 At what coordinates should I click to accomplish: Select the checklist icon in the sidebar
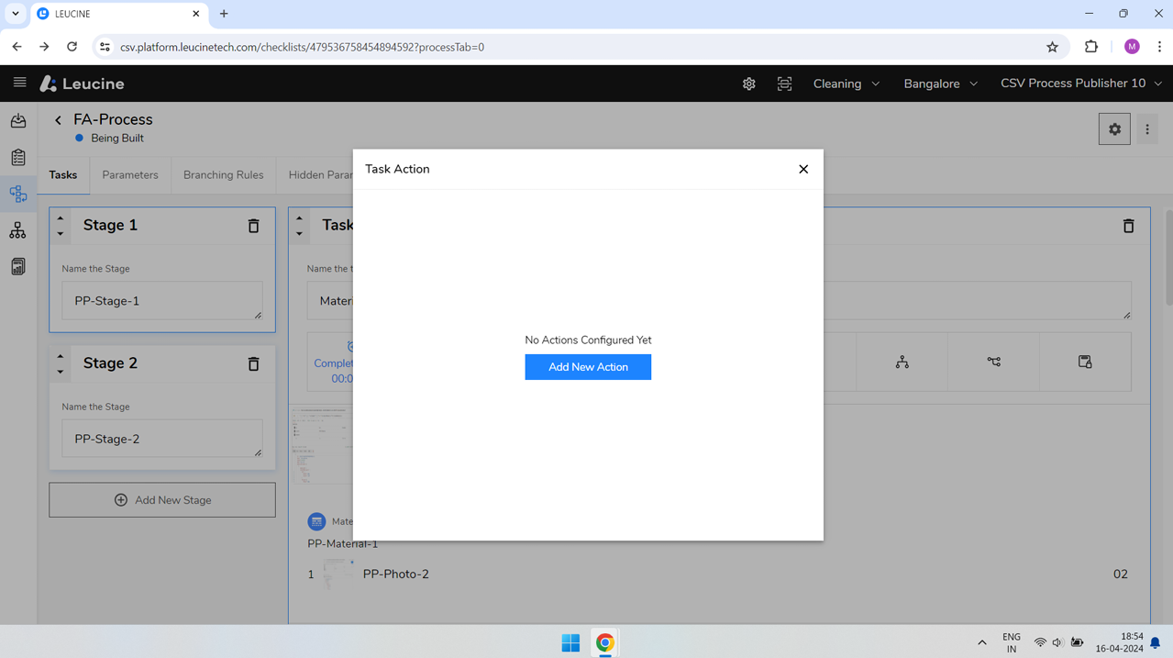pyautogui.click(x=18, y=156)
